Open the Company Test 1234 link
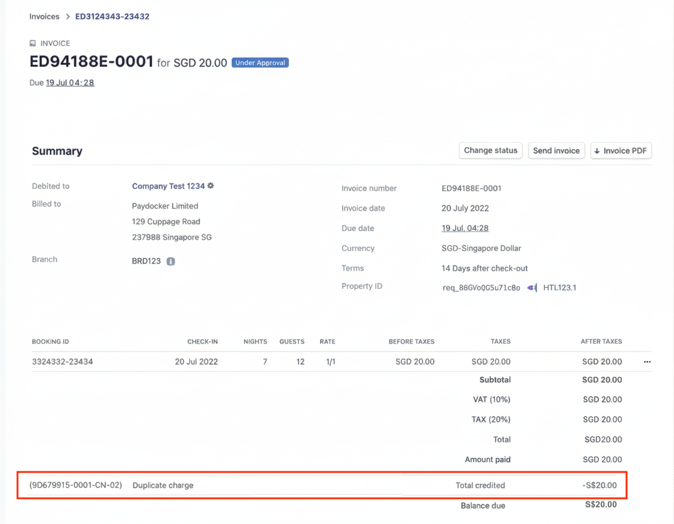674x524 pixels. pos(168,186)
